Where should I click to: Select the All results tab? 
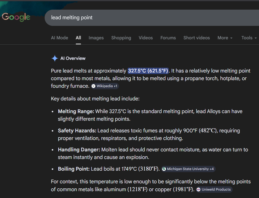(x=78, y=38)
